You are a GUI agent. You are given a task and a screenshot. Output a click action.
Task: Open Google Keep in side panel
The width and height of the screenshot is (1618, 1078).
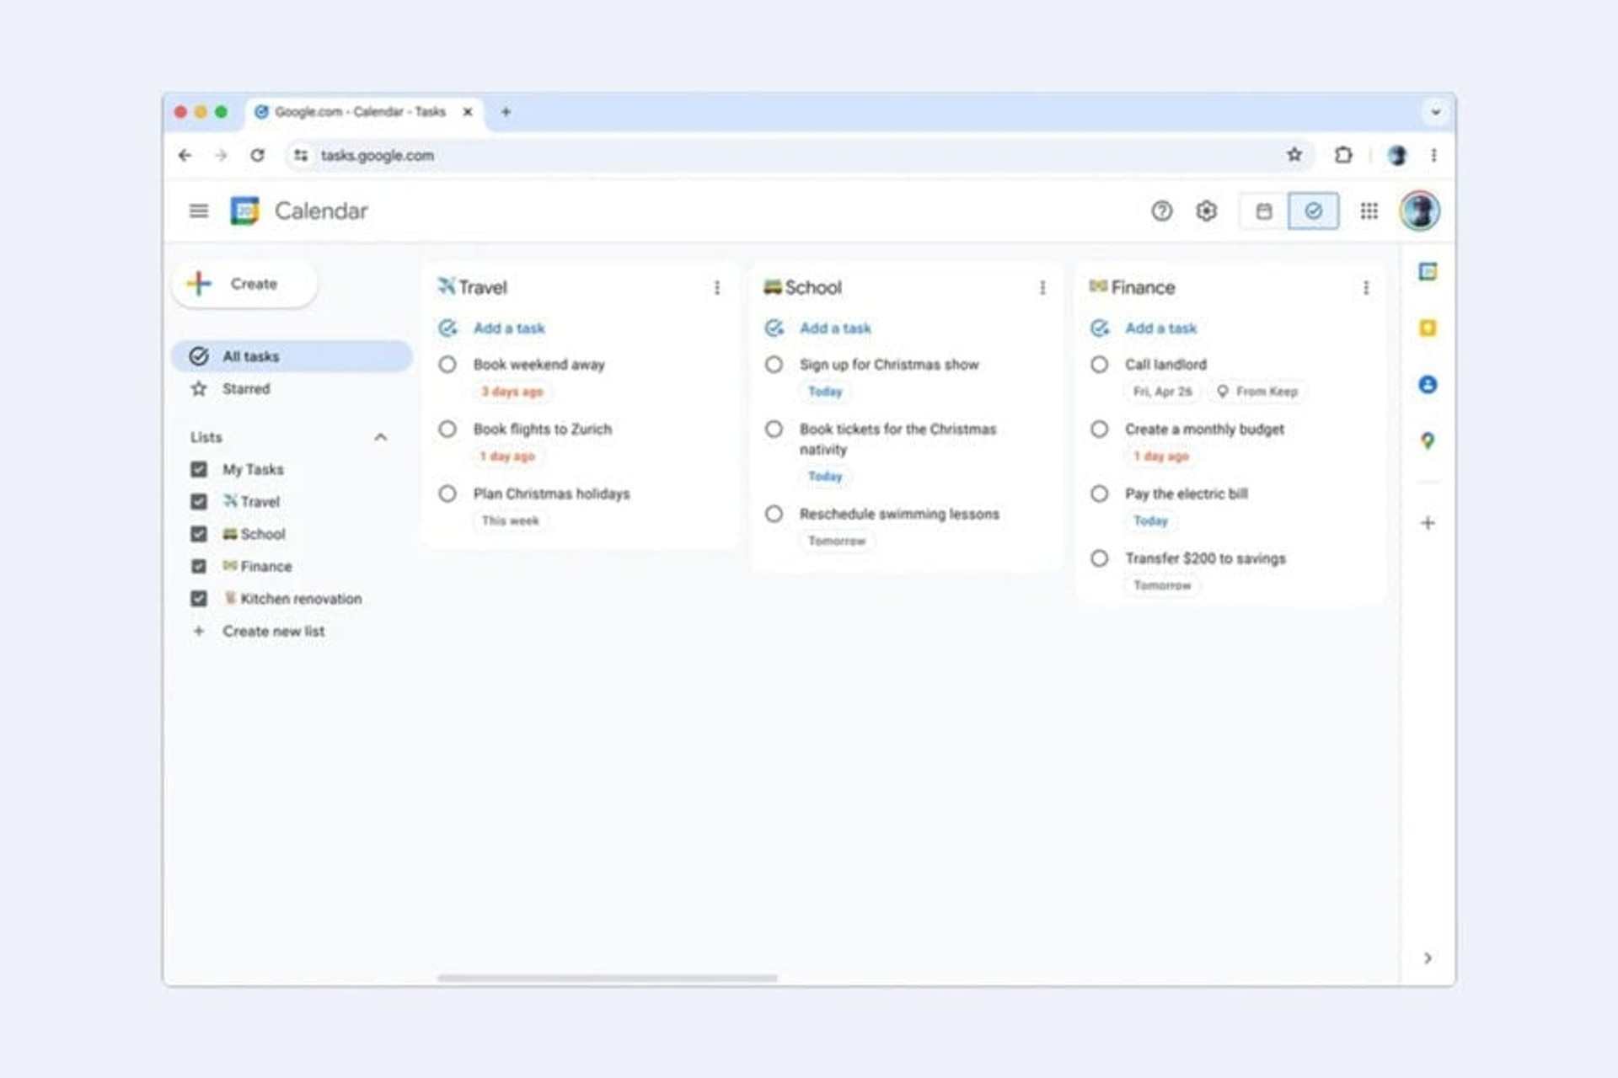tap(1428, 328)
